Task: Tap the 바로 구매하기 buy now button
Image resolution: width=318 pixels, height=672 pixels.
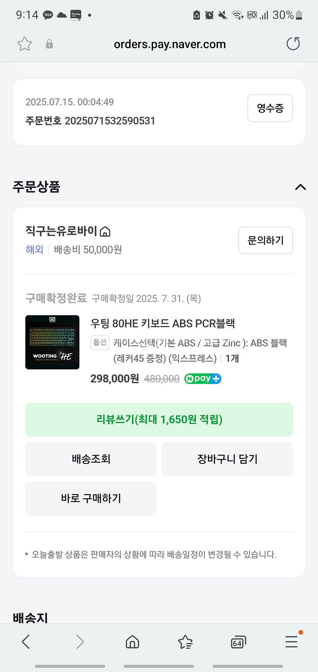Action: [x=91, y=498]
